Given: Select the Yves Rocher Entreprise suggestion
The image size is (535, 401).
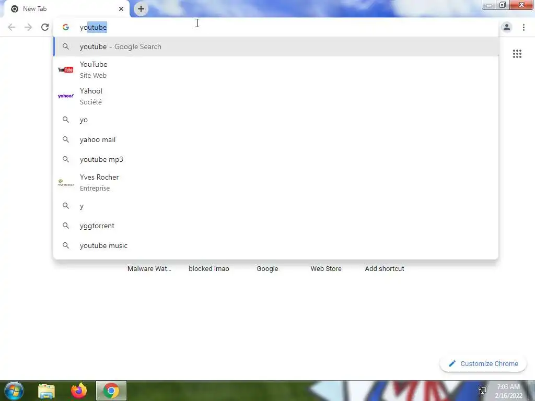Looking at the screenshot, I should click(x=276, y=183).
